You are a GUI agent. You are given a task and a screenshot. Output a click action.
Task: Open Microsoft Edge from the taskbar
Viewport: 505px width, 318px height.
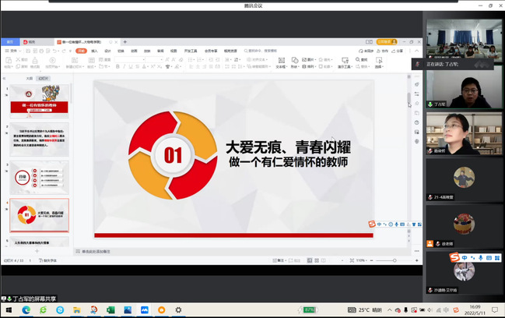[26, 309]
